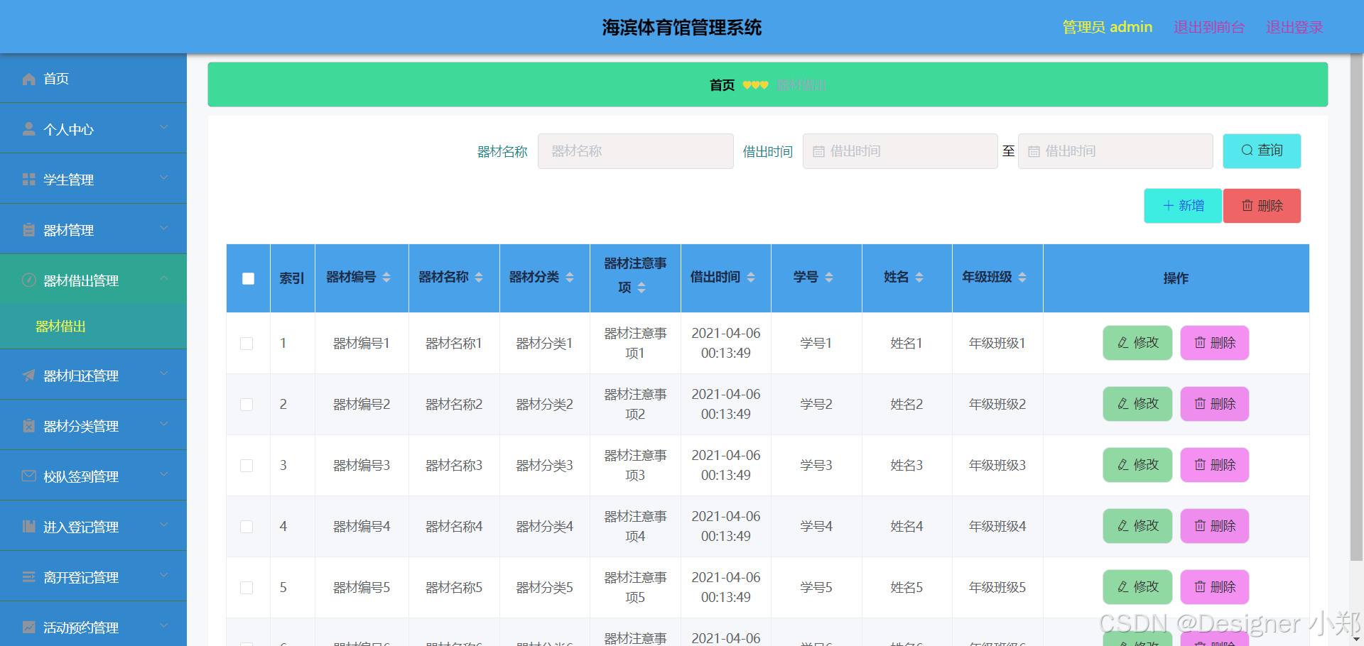
Task: Click the 器材名称 search input
Action: click(635, 151)
